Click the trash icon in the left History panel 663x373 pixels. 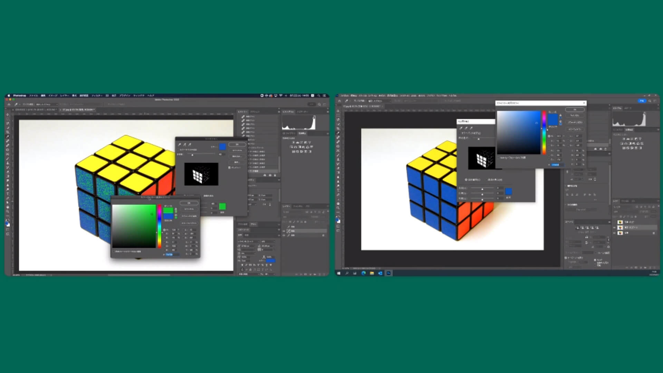[275, 175]
